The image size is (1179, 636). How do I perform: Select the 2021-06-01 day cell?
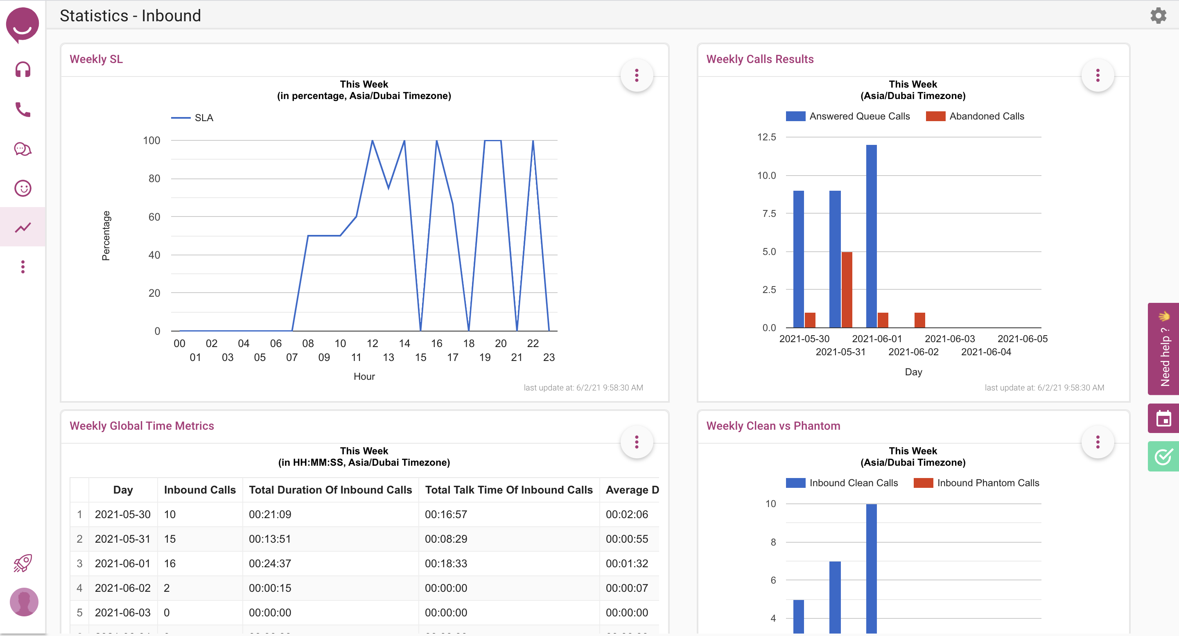coord(123,563)
